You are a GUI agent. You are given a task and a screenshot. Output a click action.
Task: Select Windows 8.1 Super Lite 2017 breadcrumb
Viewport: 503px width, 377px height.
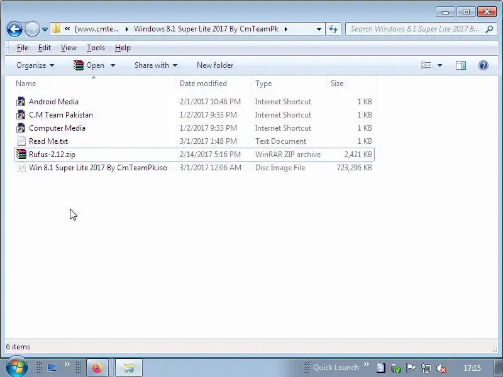[x=206, y=29]
